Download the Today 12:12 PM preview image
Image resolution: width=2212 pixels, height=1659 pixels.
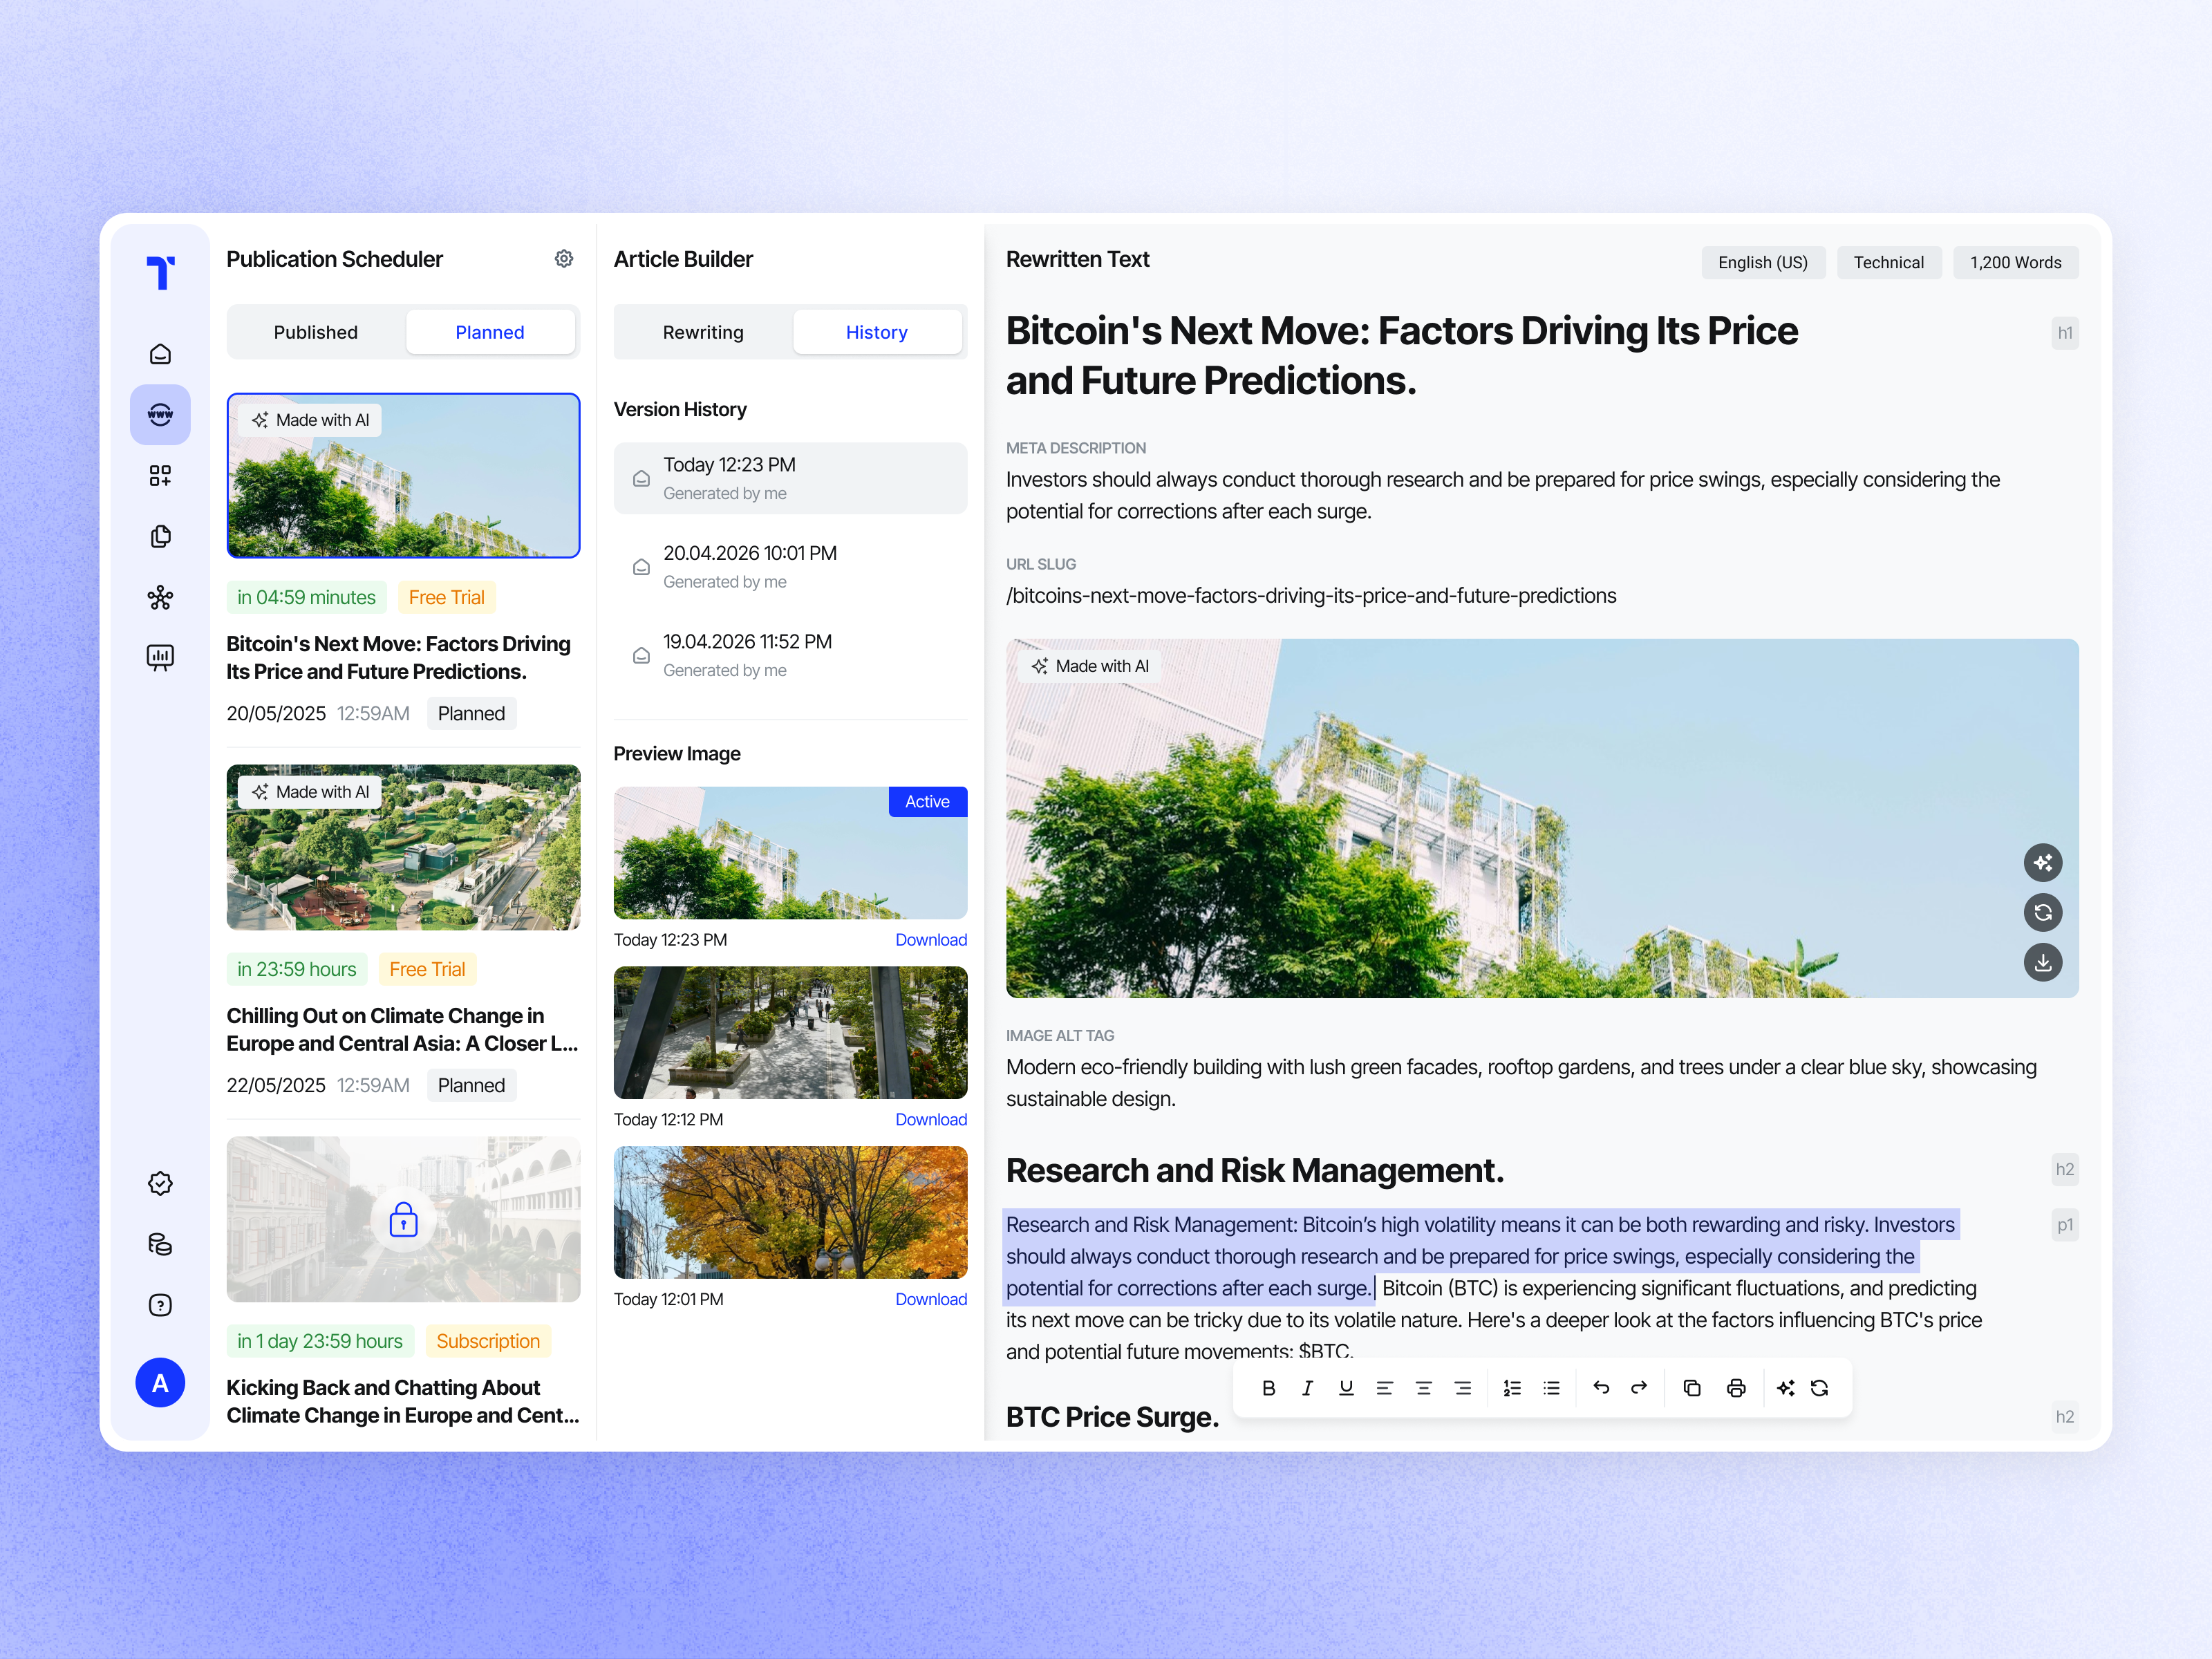931,1119
